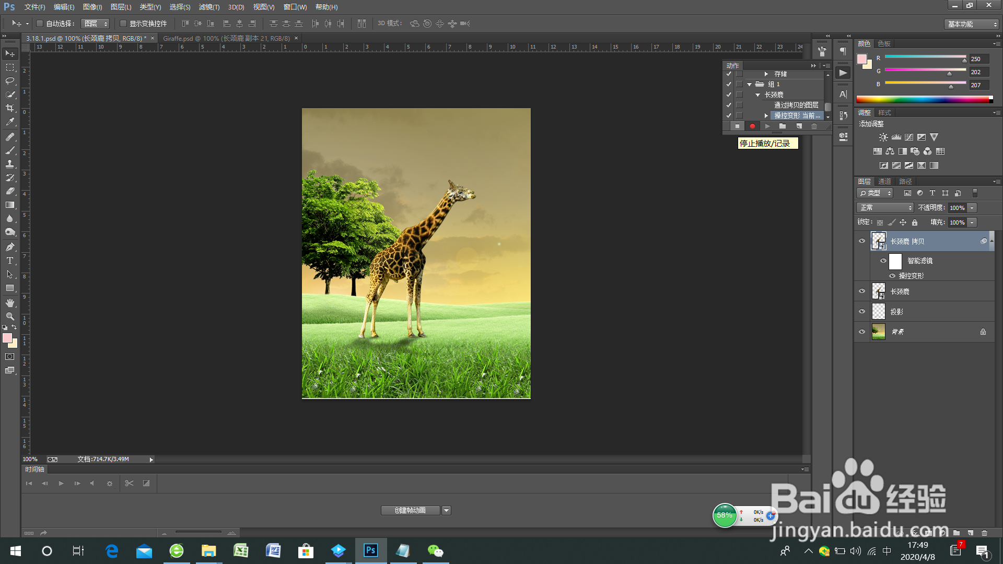Open the 滤镜(T) menu
The width and height of the screenshot is (1003, 564).
coord(209,7)
